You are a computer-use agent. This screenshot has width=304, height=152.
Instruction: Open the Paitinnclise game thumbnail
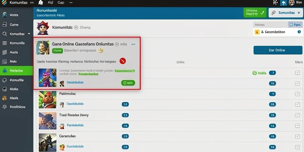[47, 99]
